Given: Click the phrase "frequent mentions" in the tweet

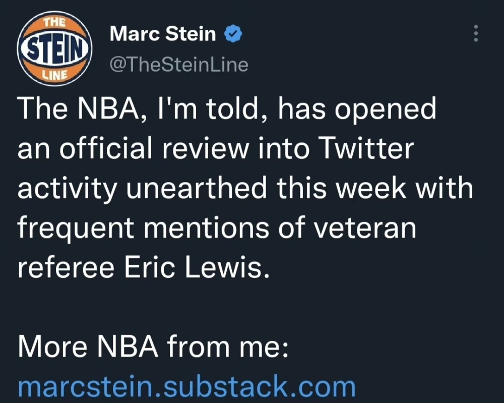Looking at the screenshot, I should coord(143,227).
